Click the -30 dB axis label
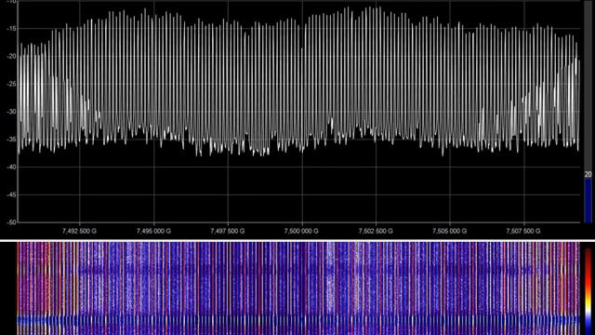The height and width of the screenshot is (335, 595). click(12, 112)
